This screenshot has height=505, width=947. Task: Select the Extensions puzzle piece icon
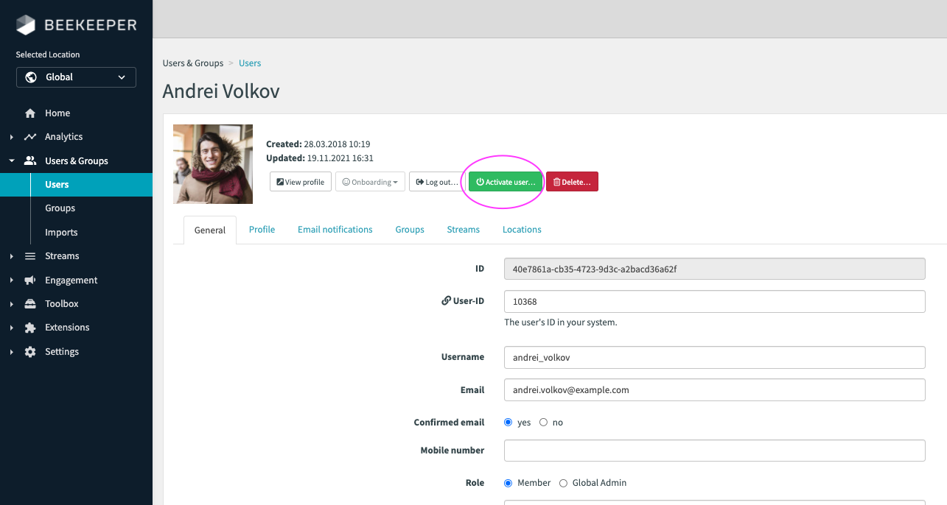[x=29, y=327]
